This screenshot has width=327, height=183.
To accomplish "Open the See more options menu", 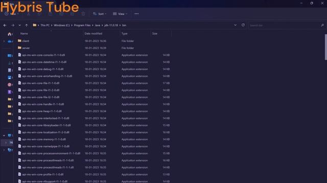I will coord(136,14).
